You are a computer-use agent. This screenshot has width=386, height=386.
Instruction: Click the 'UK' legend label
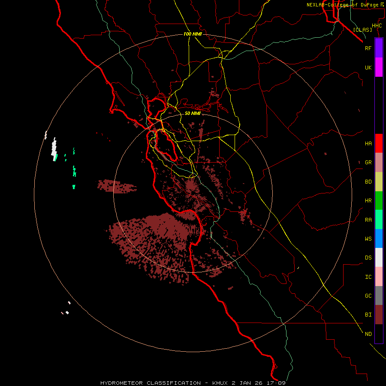tap(368, 67)
